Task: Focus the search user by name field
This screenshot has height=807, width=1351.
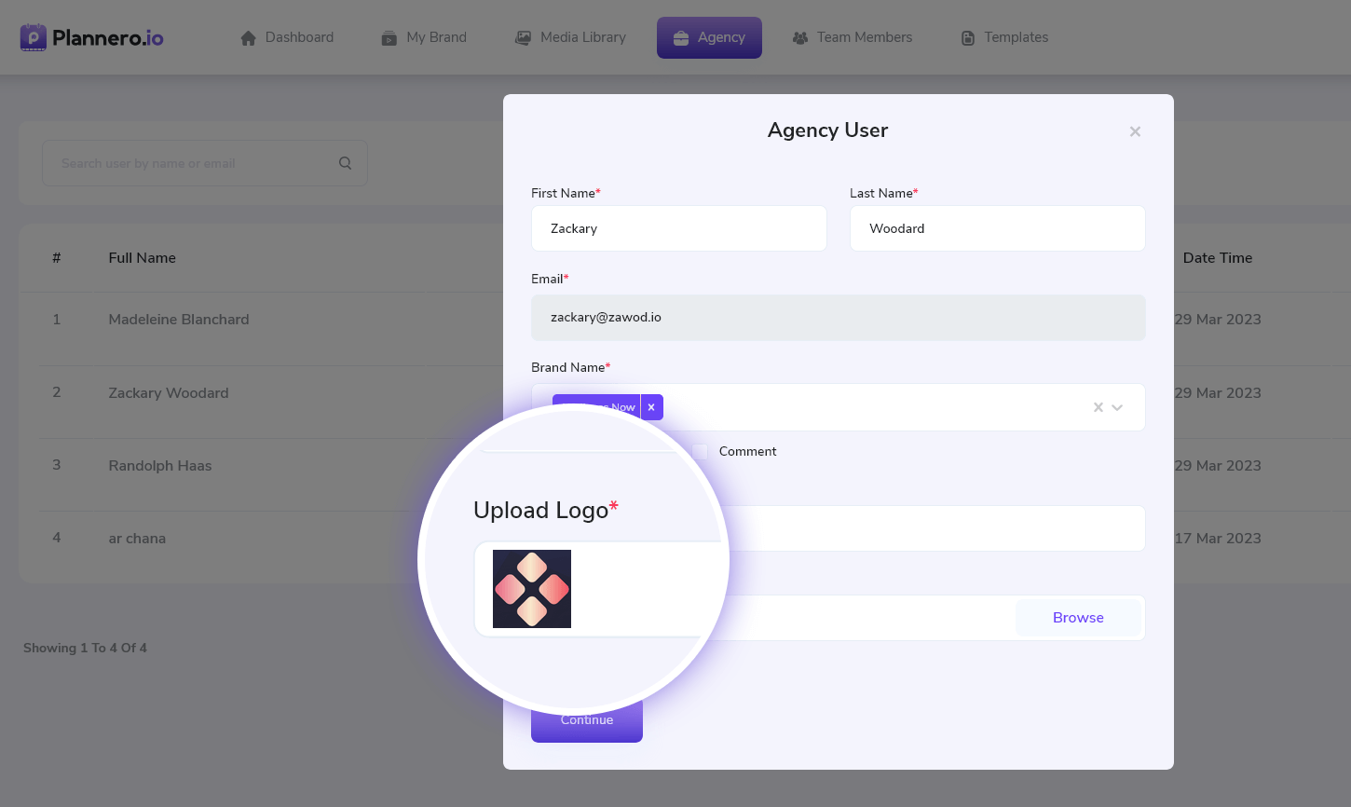Action: (191, 163)
